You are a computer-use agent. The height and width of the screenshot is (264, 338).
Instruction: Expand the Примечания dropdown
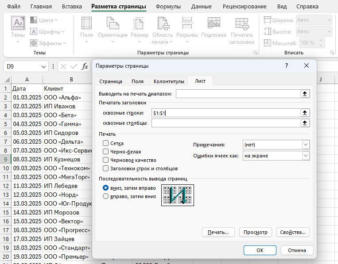click(305, 145)
